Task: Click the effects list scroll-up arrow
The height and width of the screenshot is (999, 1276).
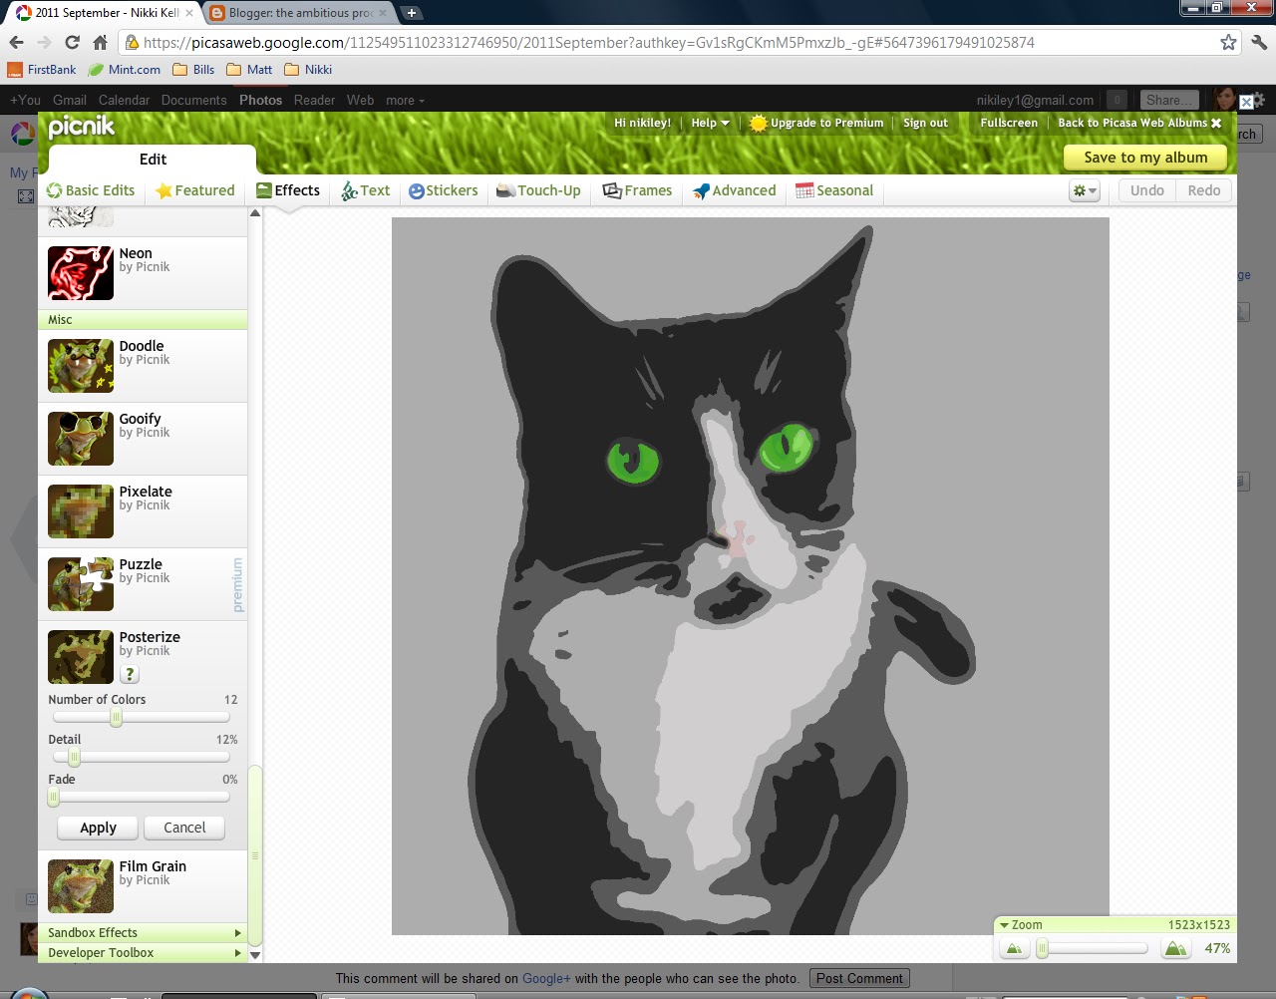Action: coord(255,213)
